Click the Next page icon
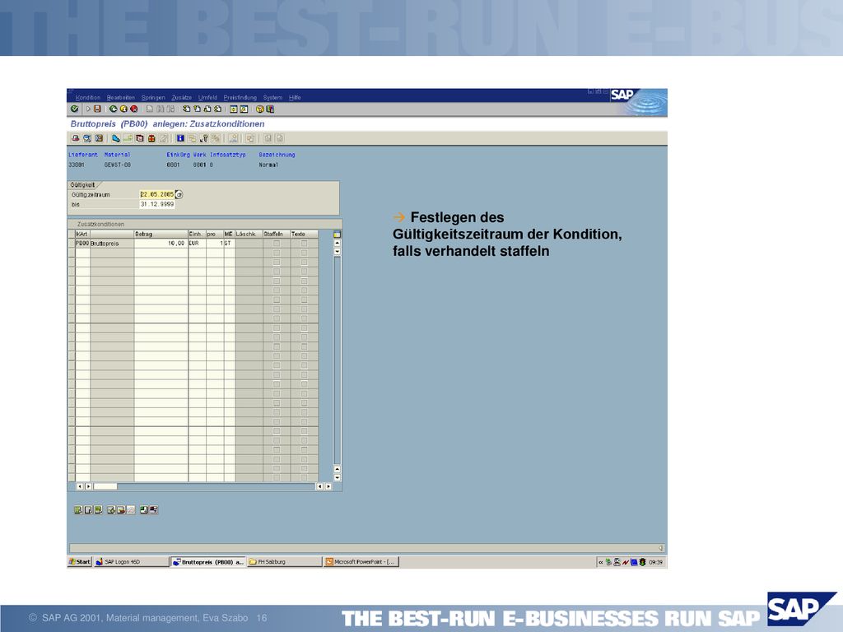 pyautogui.click(x=207, y=109)
